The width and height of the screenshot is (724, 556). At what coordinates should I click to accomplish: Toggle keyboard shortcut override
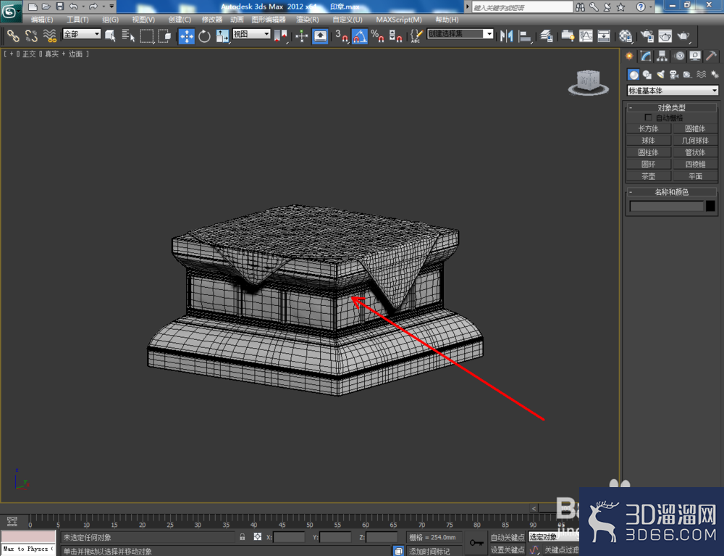click(x=320, y=36)
